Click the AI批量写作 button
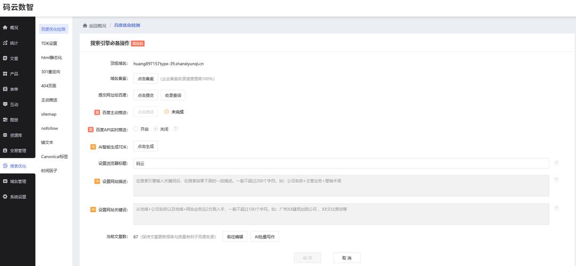 coord(264,237)
